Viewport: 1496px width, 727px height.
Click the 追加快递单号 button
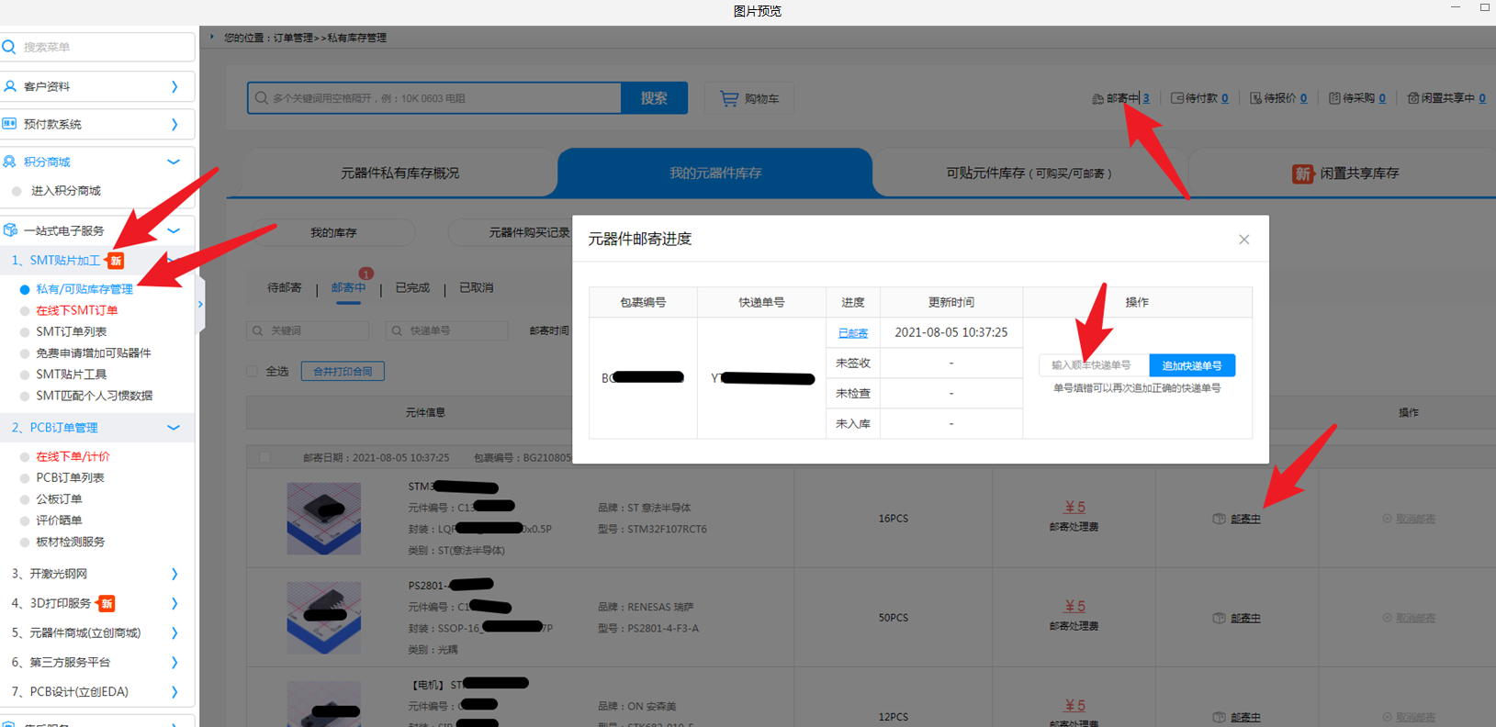pos(1191,365)
